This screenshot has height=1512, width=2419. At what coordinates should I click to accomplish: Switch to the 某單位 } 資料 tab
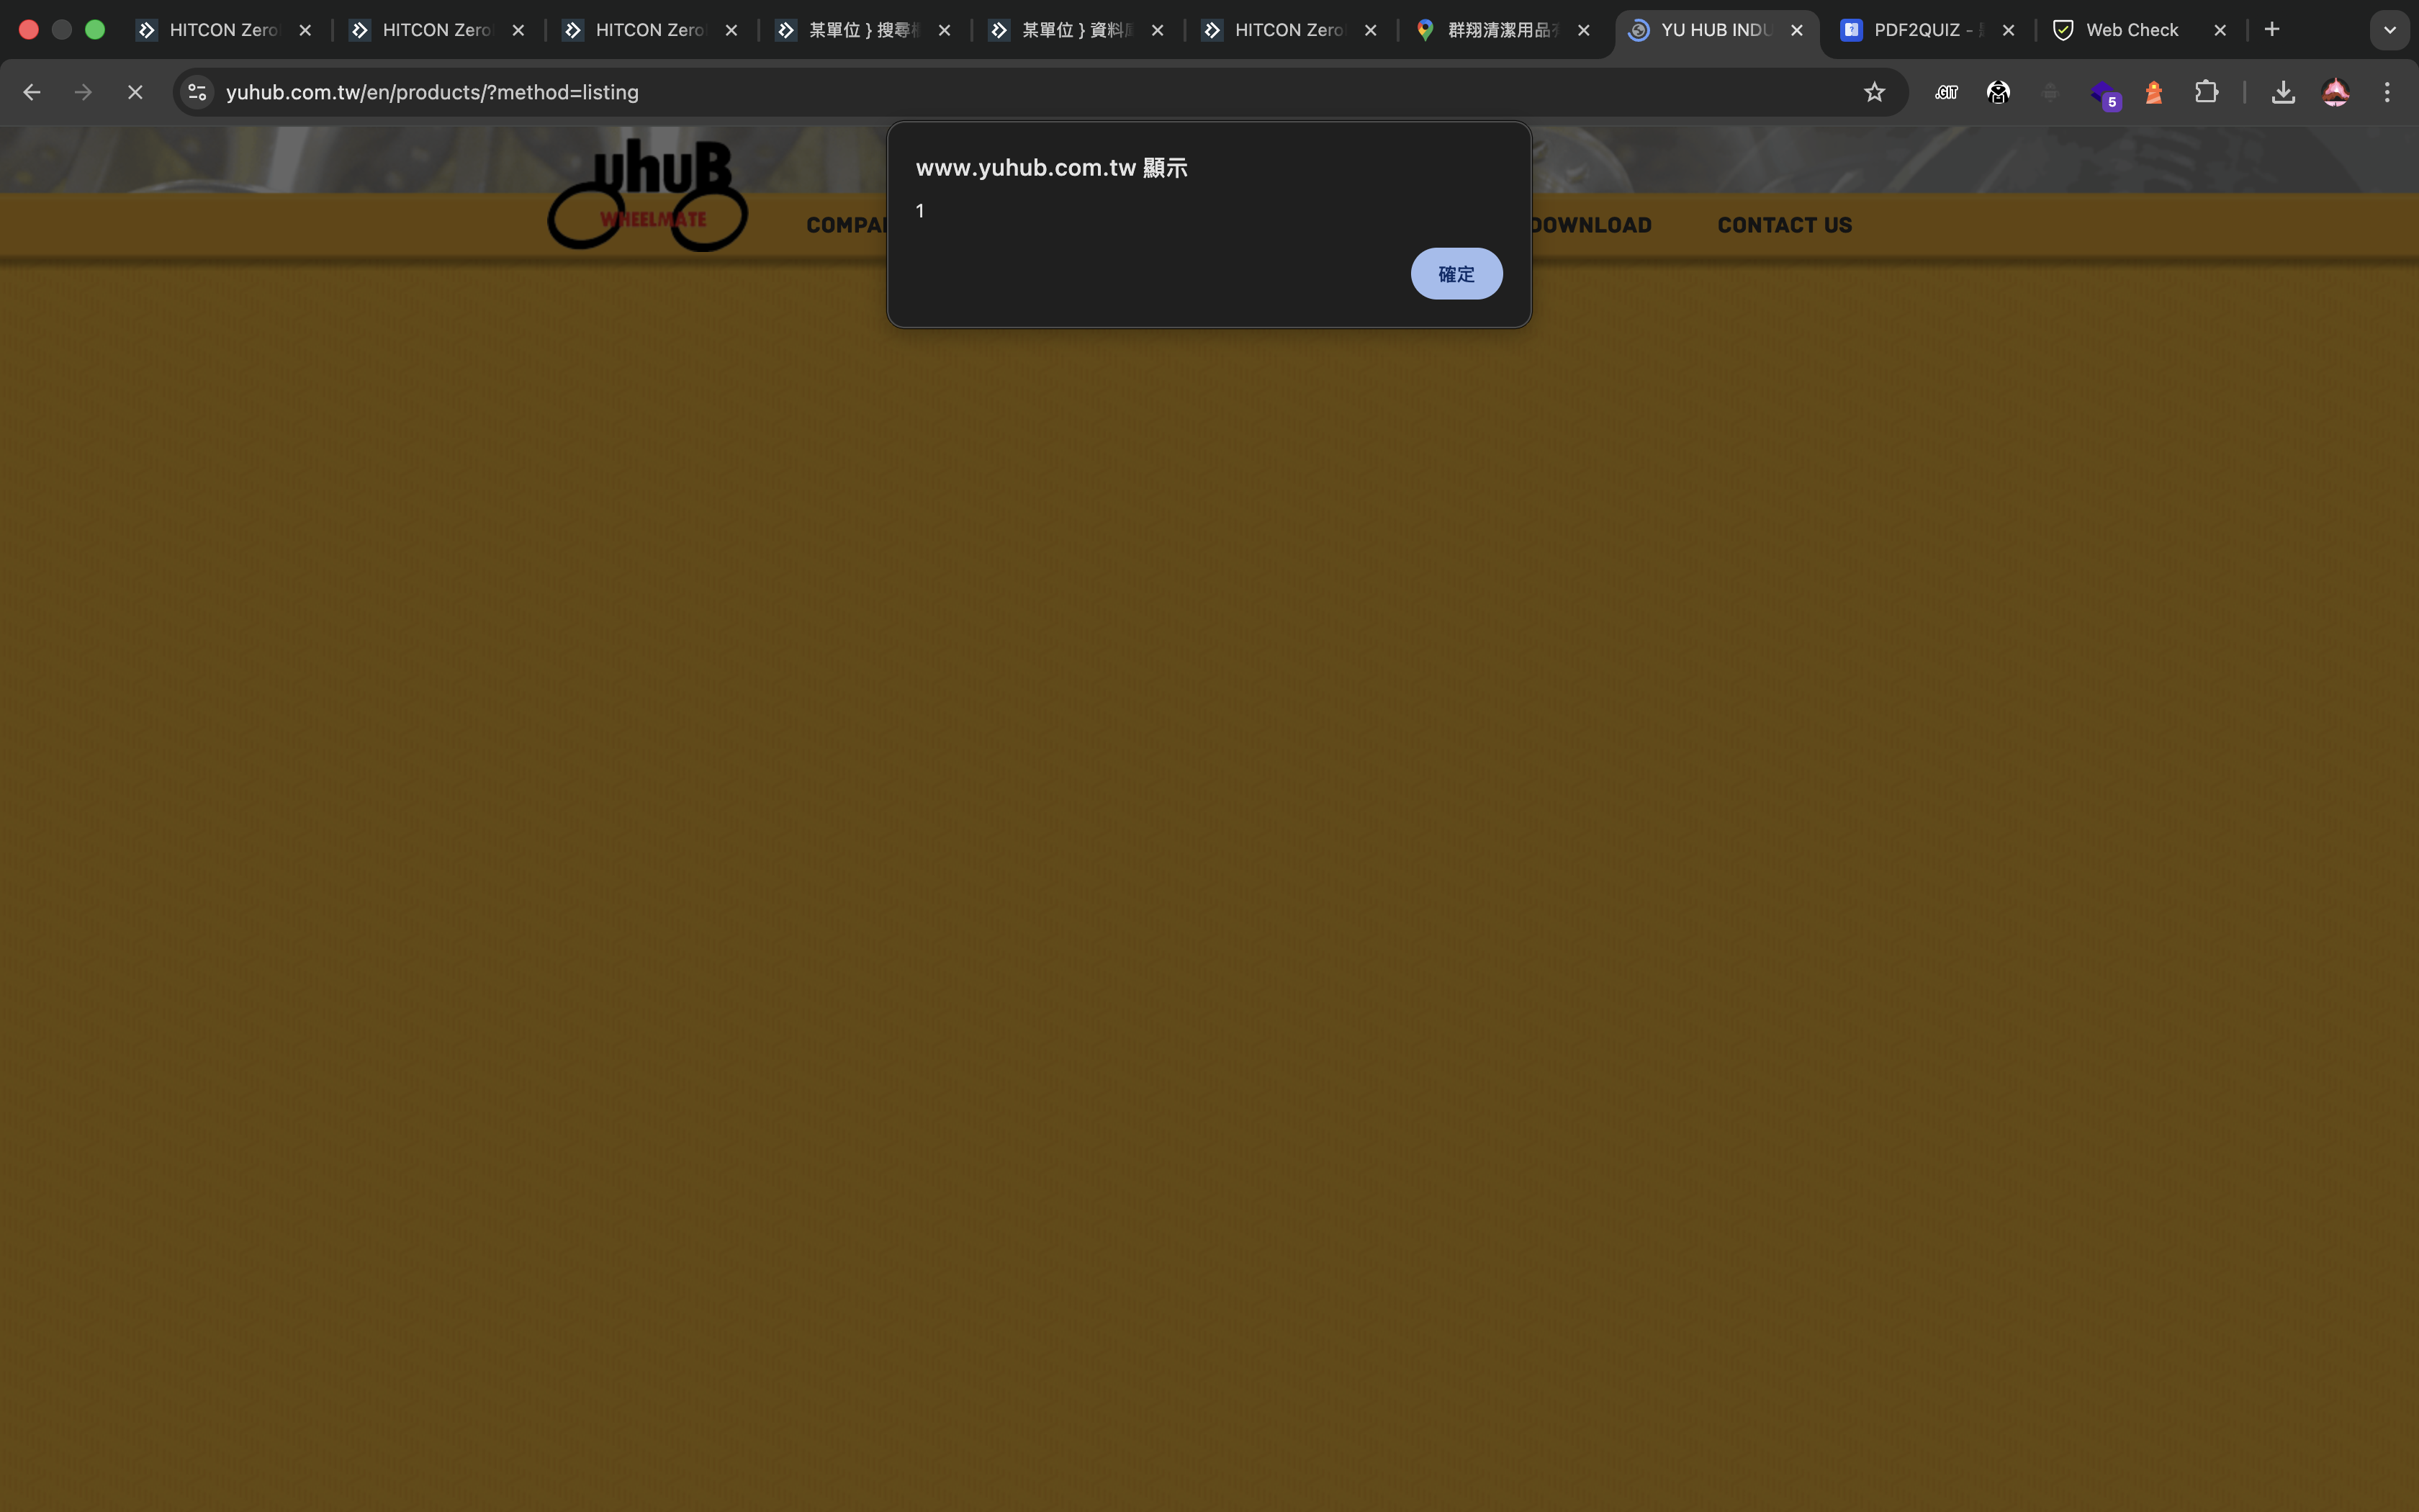pos(1075,30)
